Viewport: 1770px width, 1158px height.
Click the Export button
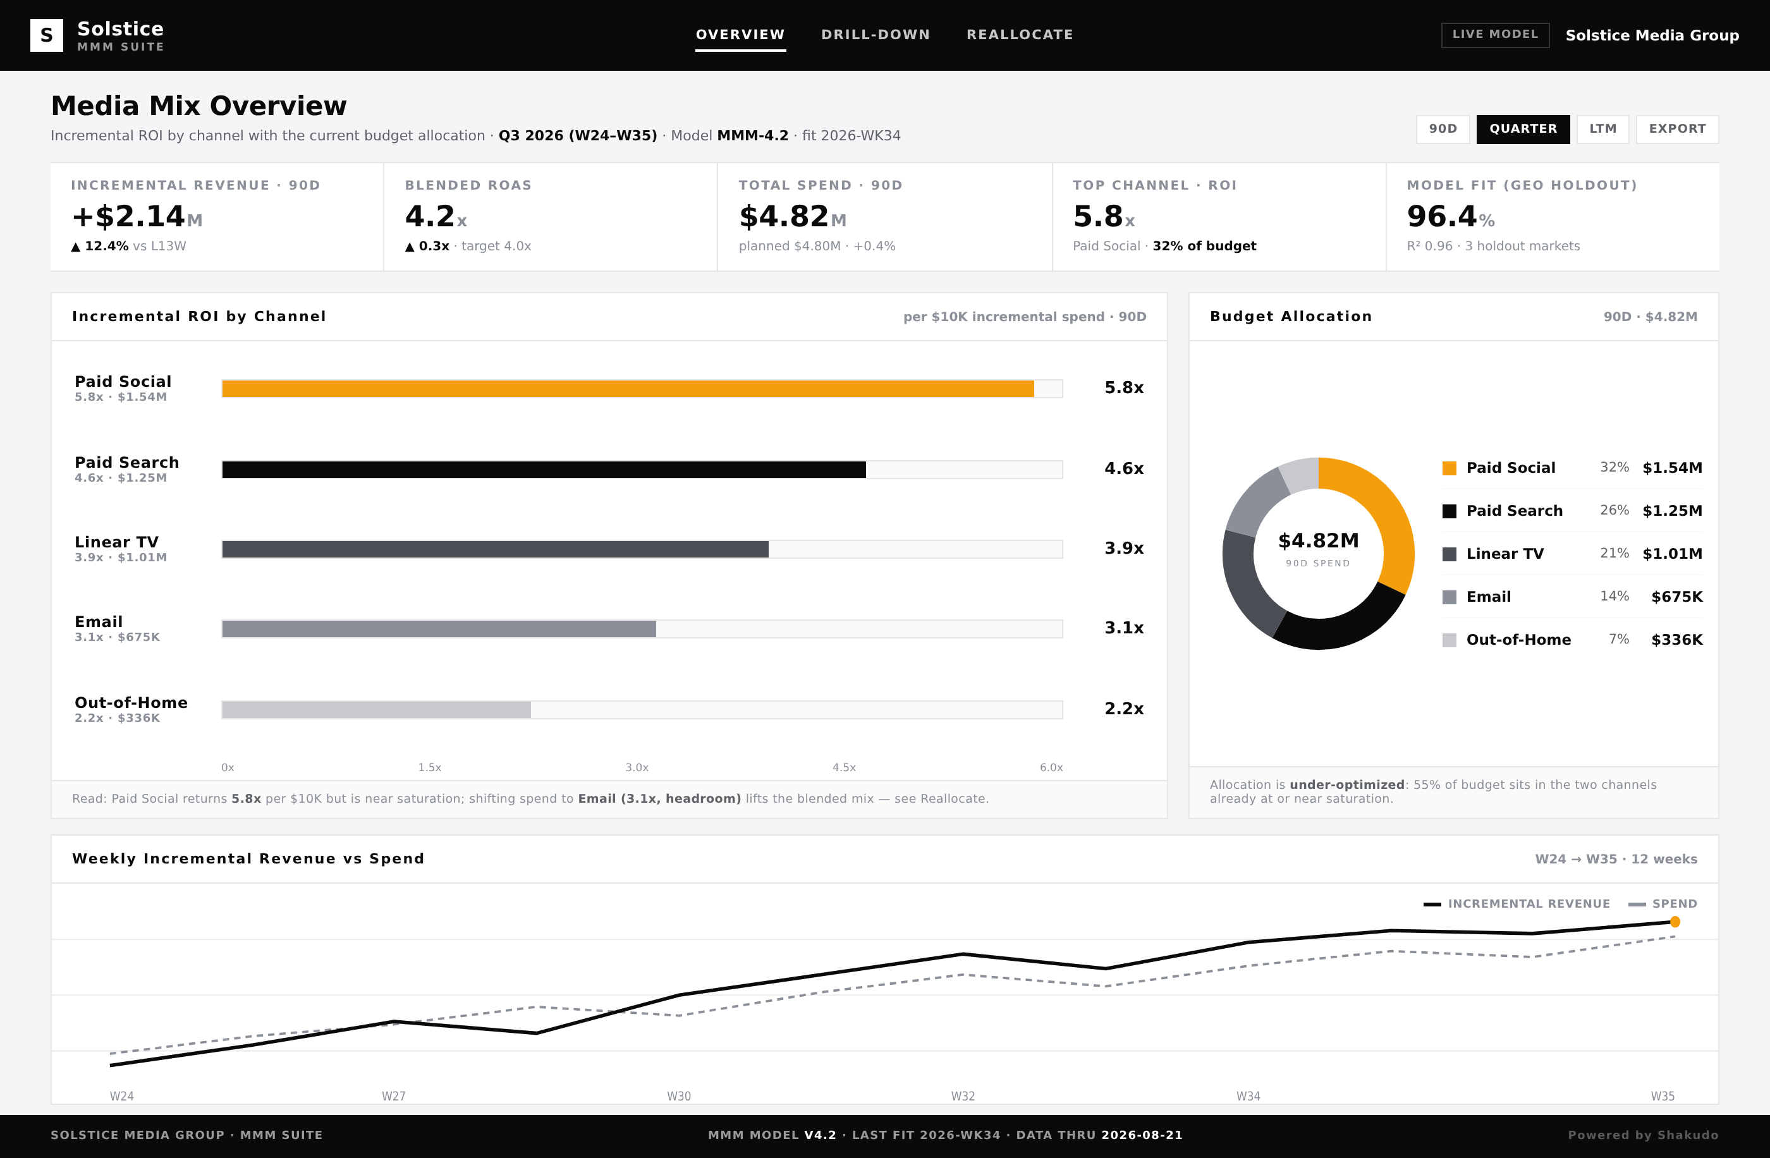pos(1677,129)
